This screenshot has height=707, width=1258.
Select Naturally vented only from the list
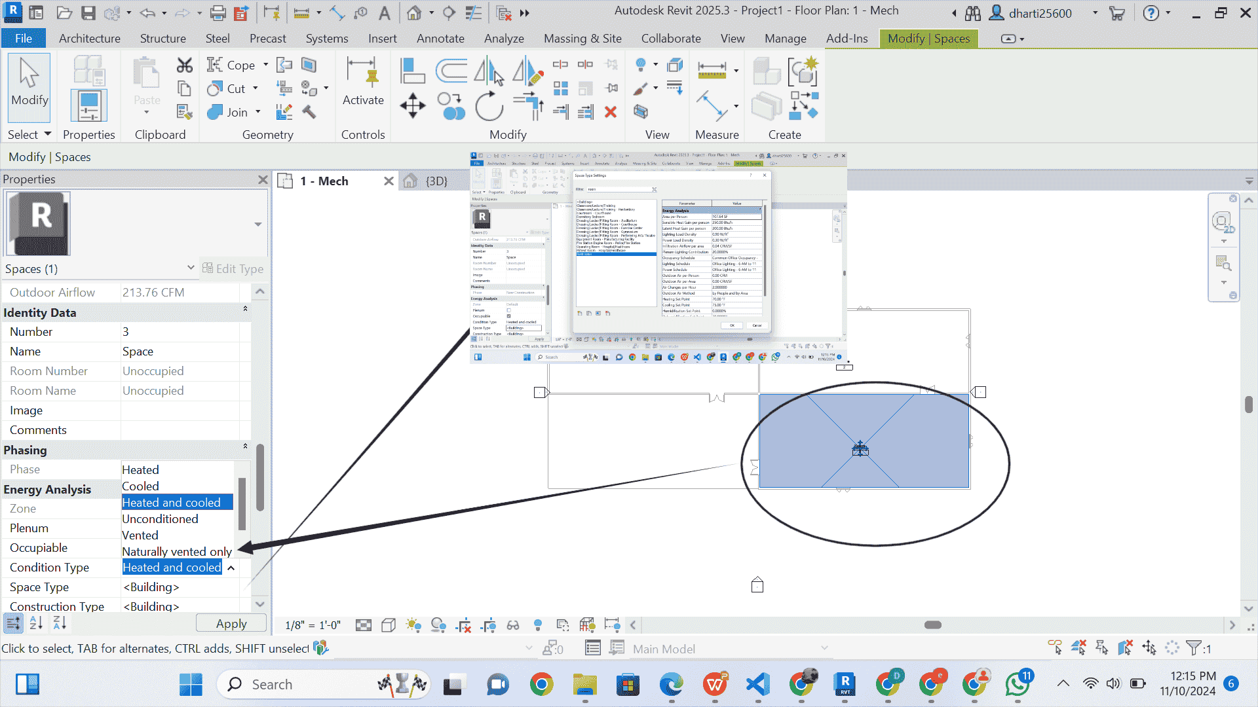coord(176,551)
